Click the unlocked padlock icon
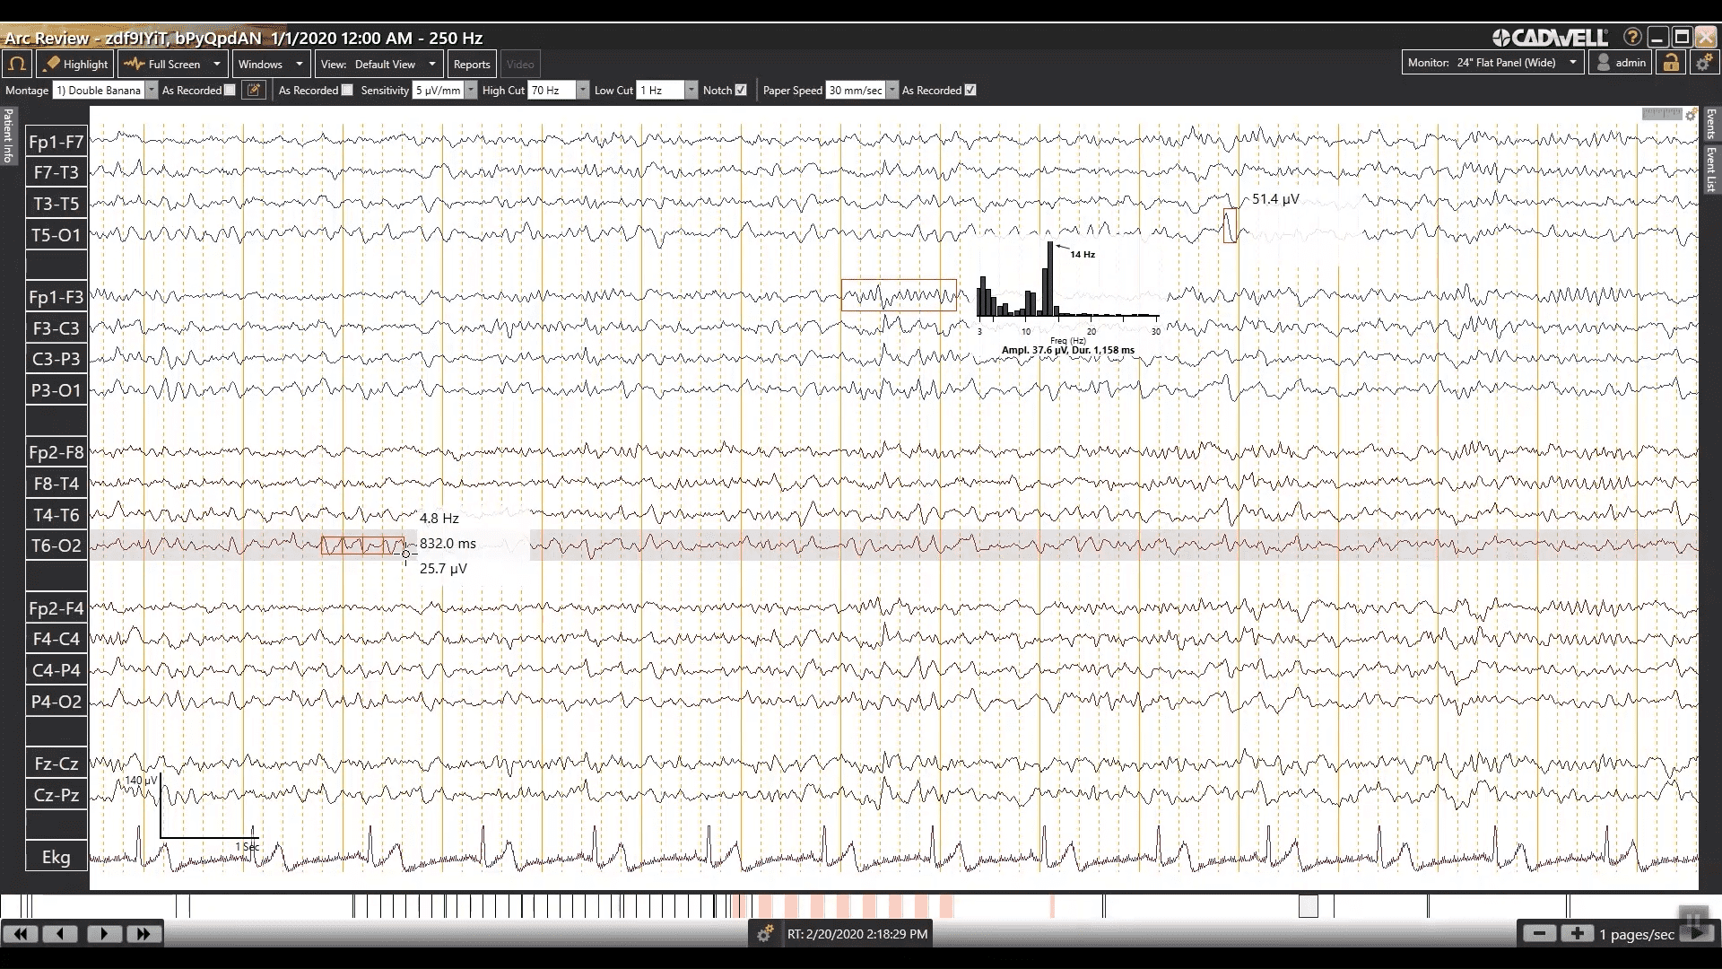This screenshot has width=1722, height=969. tap(1671, 63)
